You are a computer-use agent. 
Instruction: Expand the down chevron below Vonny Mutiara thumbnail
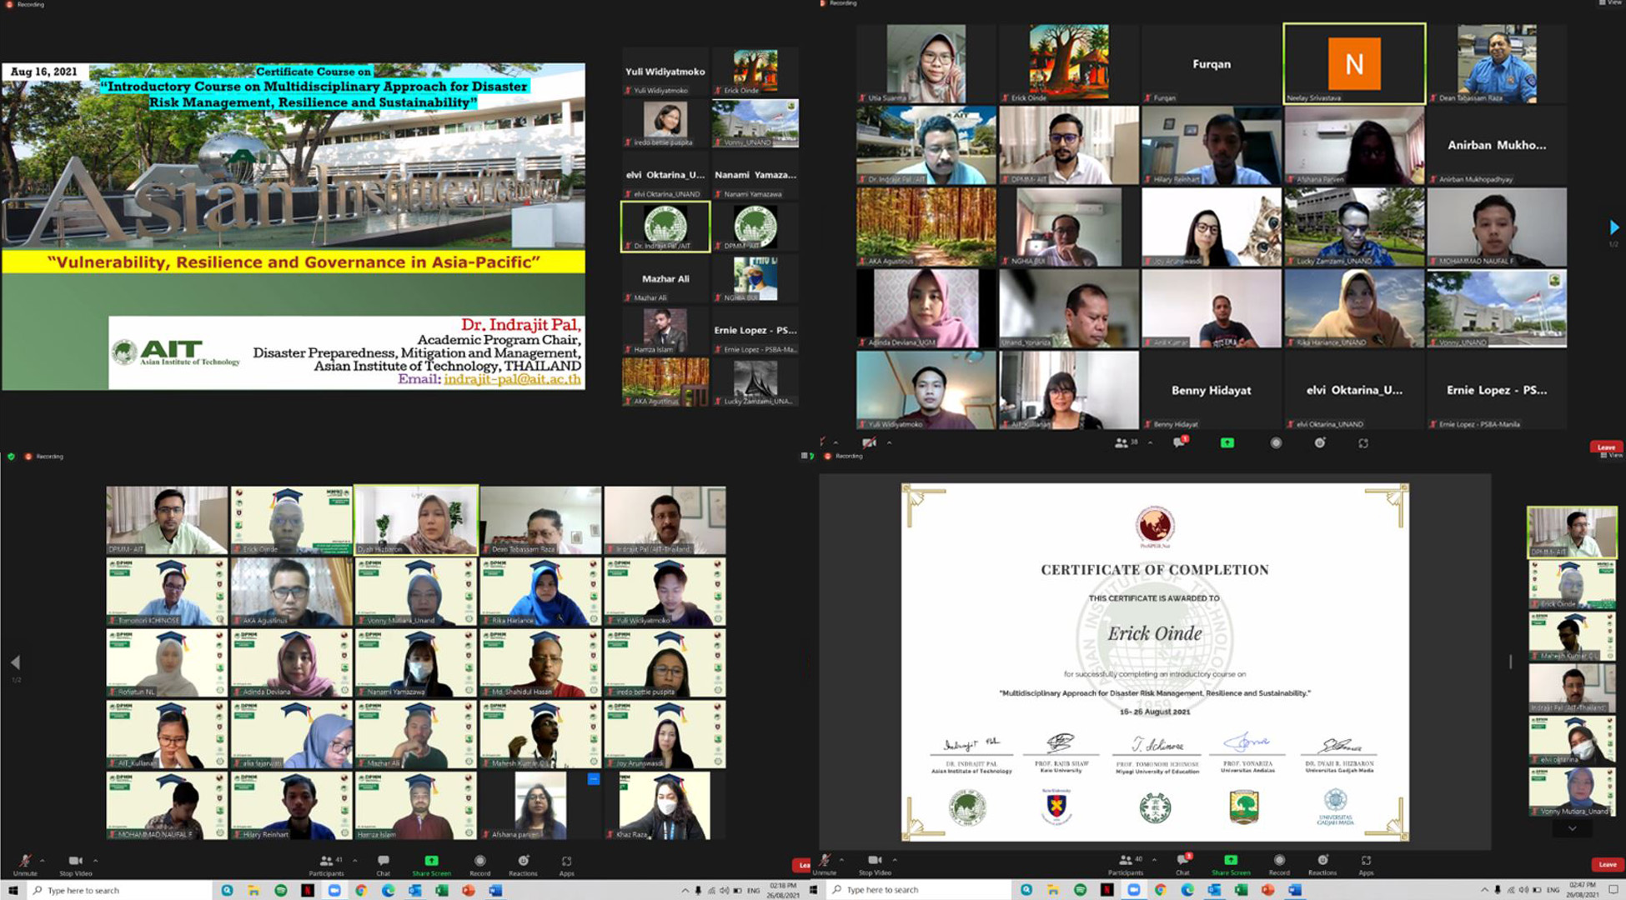[x=1572, y=828]
